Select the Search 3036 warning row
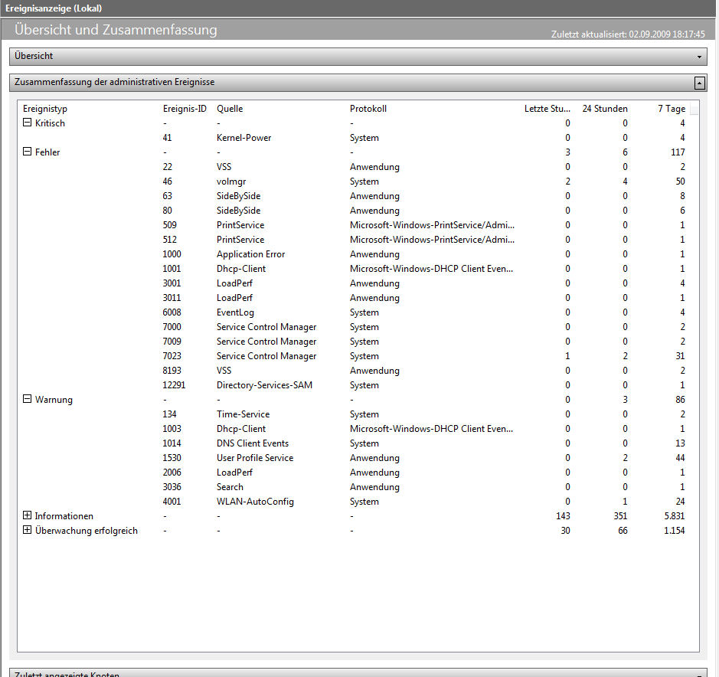The height and width of the screenshot is (677, 719). 358,487
